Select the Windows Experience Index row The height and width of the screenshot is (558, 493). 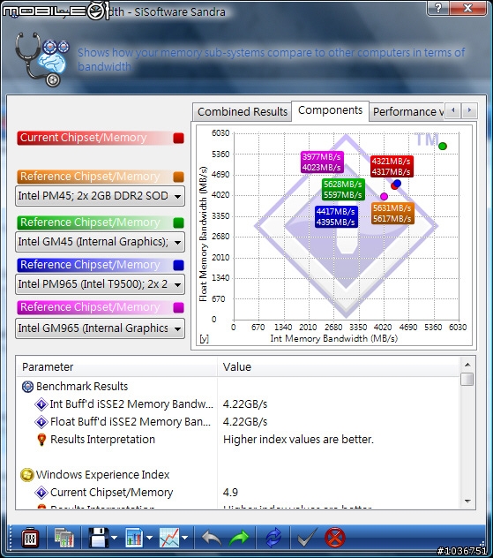coord(237,475)
